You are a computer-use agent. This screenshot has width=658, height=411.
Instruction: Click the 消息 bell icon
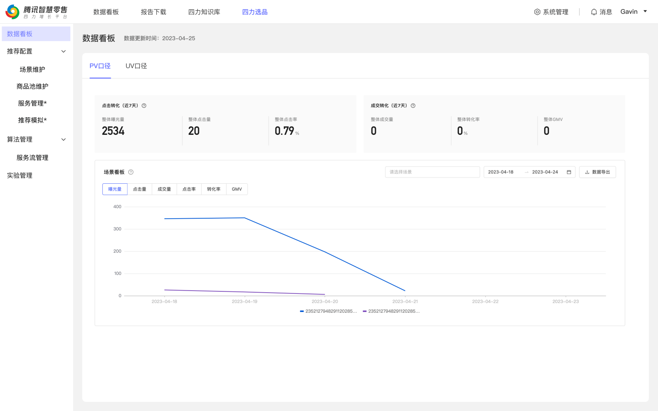(x=594, y=12)
